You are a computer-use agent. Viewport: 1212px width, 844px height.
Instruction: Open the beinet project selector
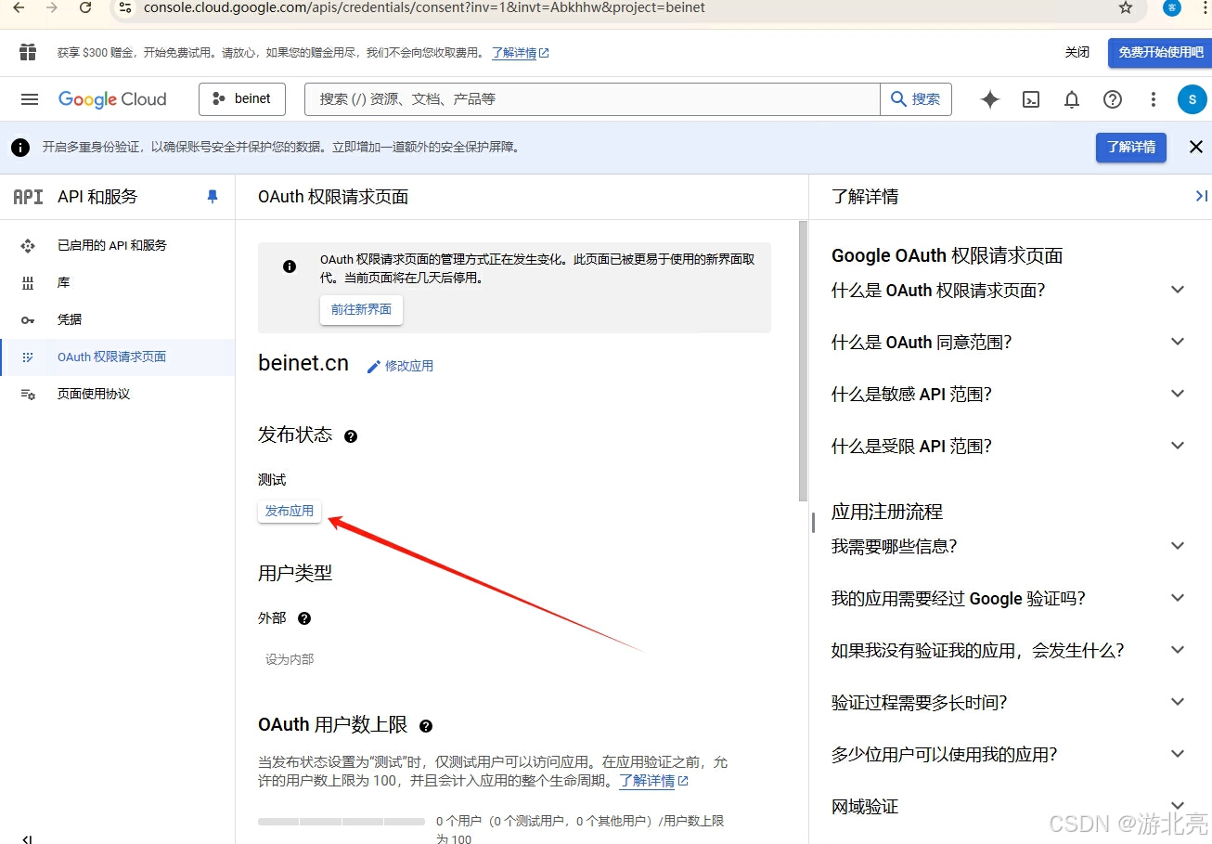click(x=242, y=99)
